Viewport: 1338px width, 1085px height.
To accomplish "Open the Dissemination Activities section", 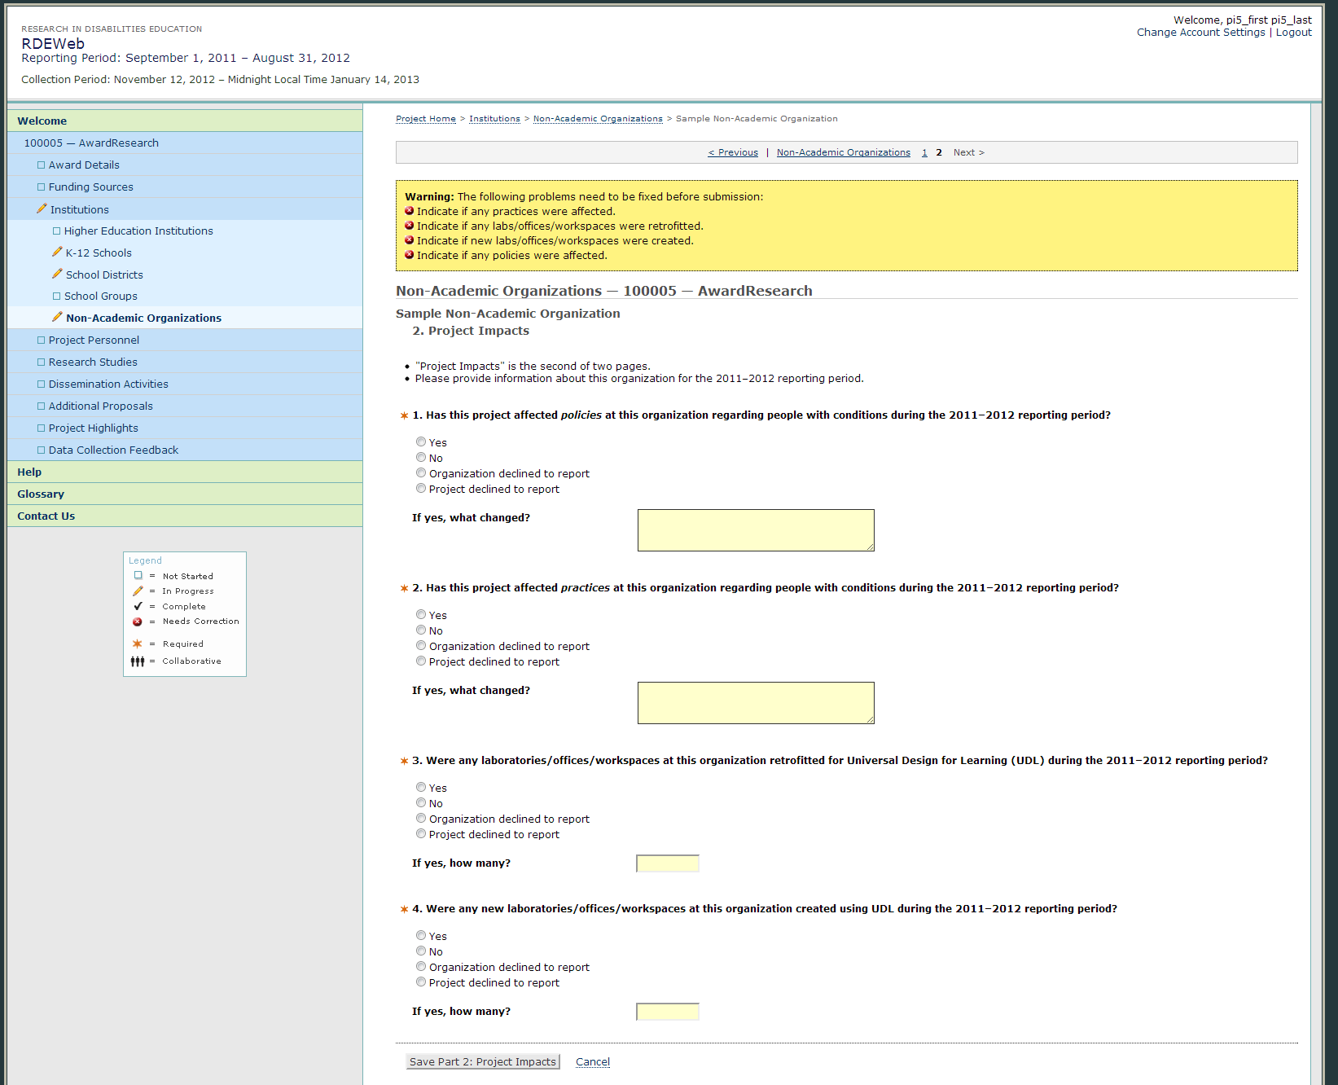I will pyautogui.click(x=108, y=384).
